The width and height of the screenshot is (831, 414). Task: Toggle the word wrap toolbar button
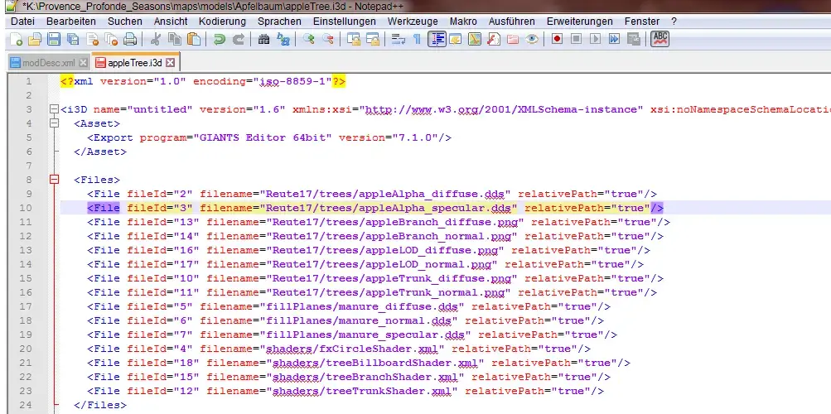[x=397, y=39]
